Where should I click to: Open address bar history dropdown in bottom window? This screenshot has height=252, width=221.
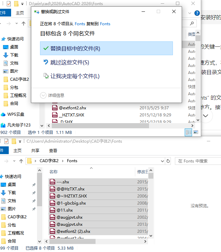tap(162, 161)
